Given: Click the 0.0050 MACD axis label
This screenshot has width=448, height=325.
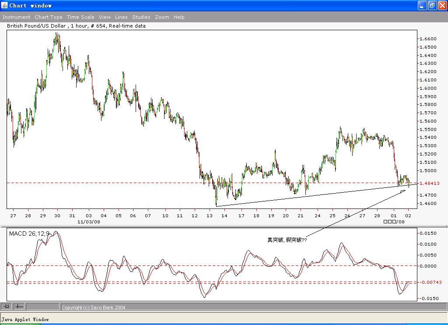Looking at the screenshot, I should tap(428, 255).
